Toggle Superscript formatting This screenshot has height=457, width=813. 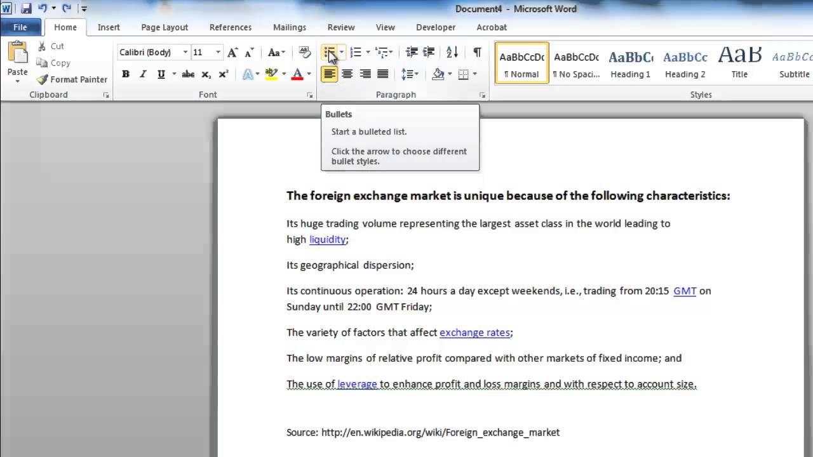tap(223, 74)
